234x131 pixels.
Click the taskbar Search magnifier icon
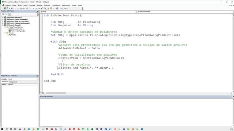pos(7,129)
